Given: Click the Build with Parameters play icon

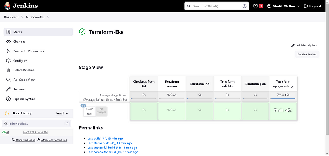Looking at the screenshot, I should coord(8,51).
